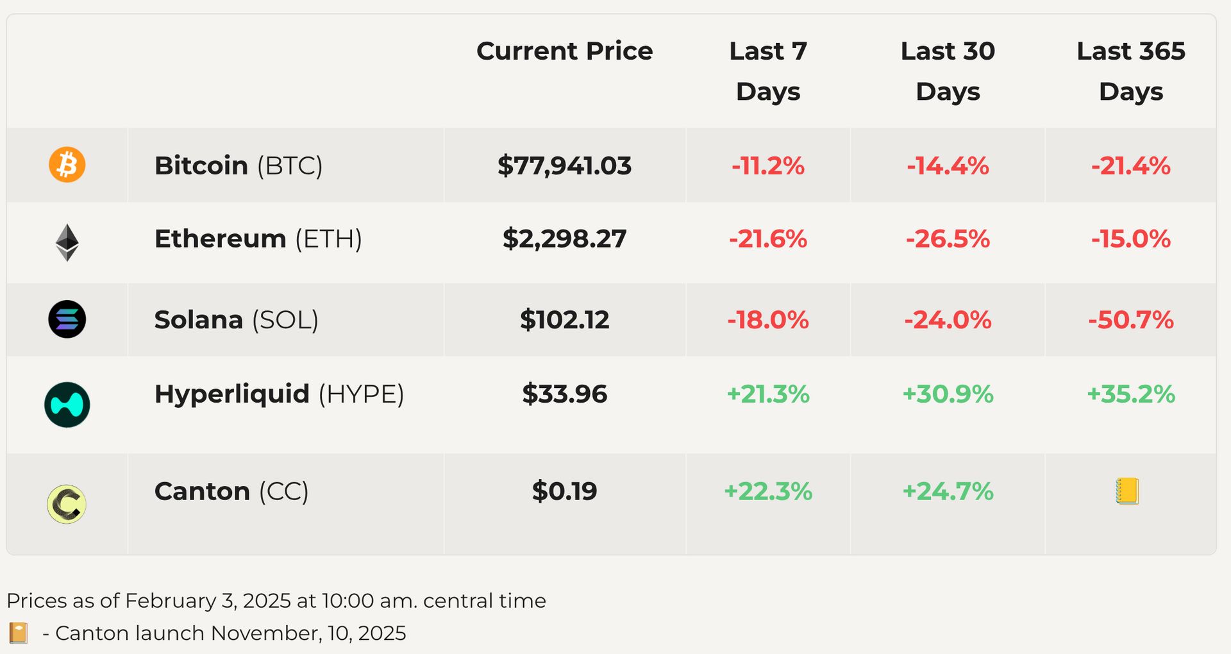Screen dimensions: 1231x654
Task: Open the Solana (SOL) name label
Action: click(x=237, y=319)
